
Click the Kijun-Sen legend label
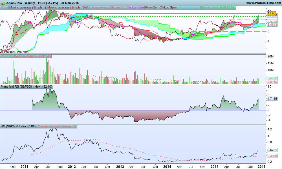point(152,8)
